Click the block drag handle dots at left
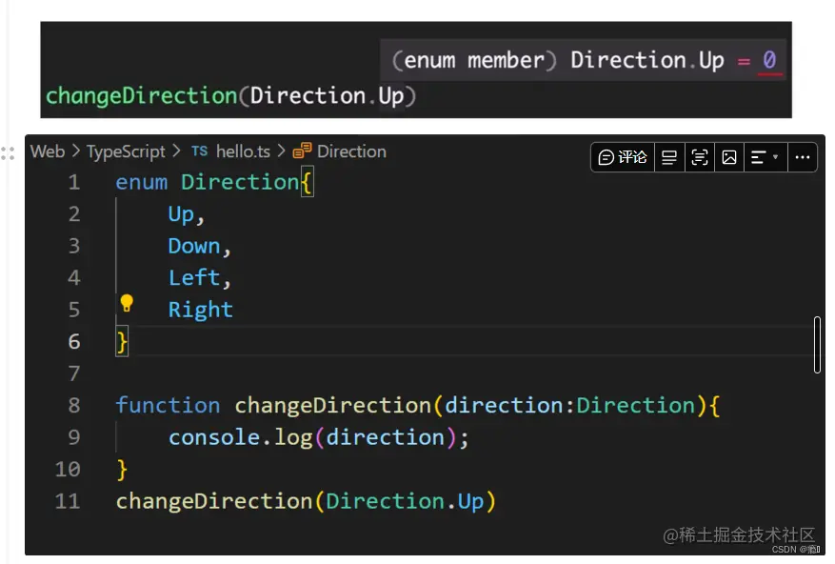 click(x=8, y=153)
